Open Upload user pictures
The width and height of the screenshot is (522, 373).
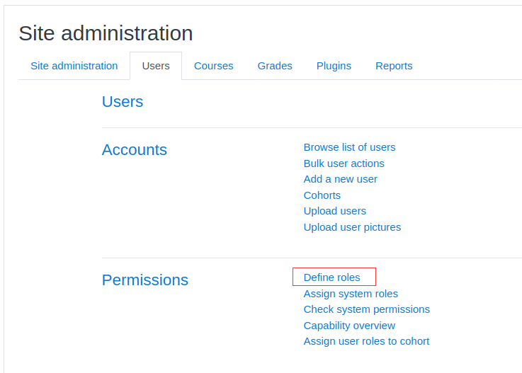pyautogui.click(x=352, y=227)
